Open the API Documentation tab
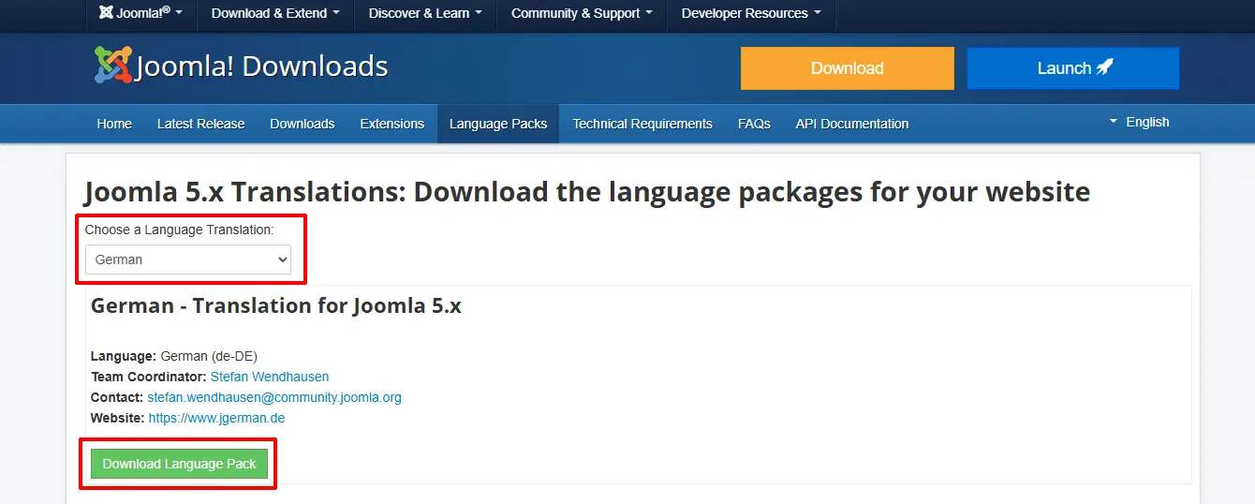Image resolution: width=1255 pixels, height=504 pixels. 852,124
